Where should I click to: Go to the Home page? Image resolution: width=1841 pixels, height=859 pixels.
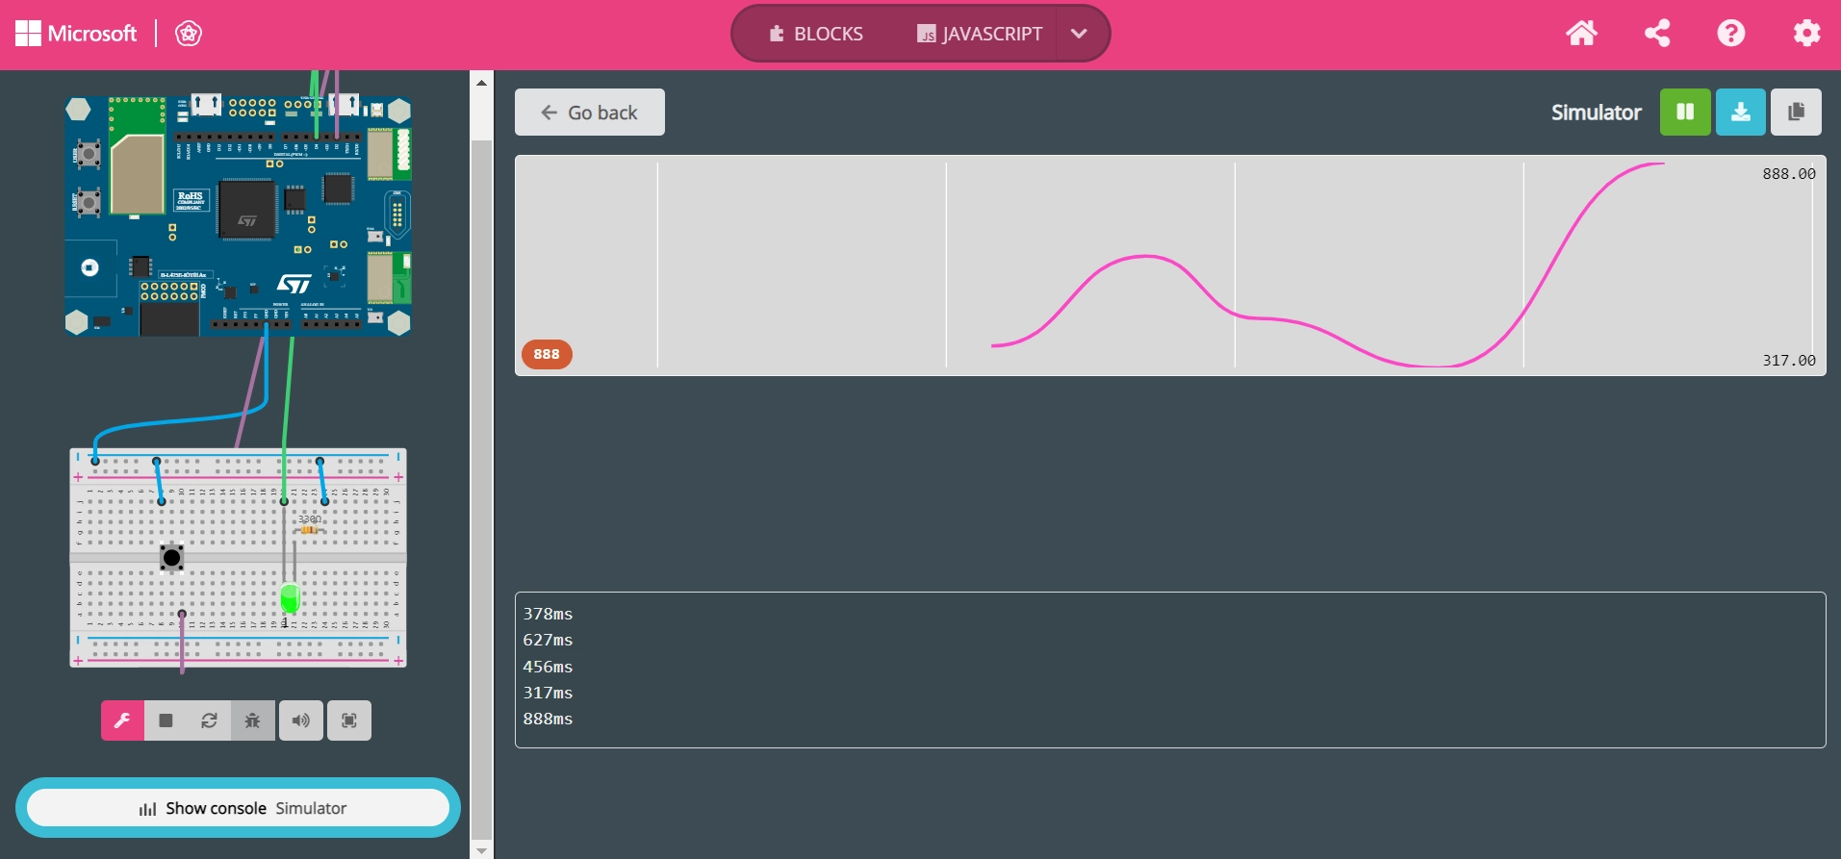(1581, 34)
